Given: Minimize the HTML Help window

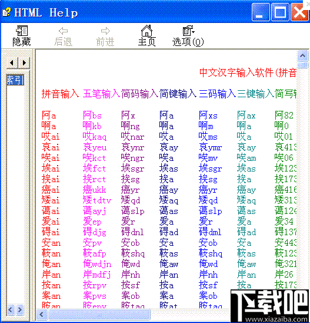Looking at the screenshot, I should pos(261,12).
